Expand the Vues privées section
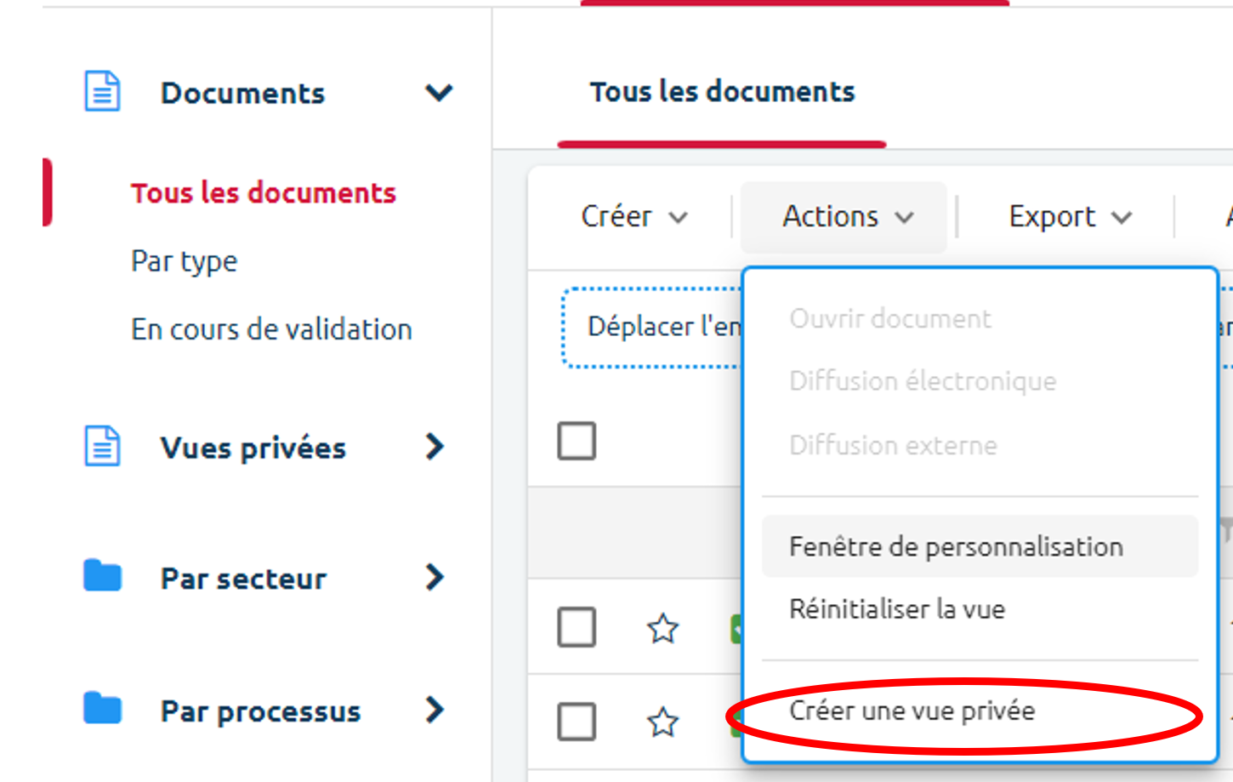The height and width of the screenshot is (782, 1233). 435,447
